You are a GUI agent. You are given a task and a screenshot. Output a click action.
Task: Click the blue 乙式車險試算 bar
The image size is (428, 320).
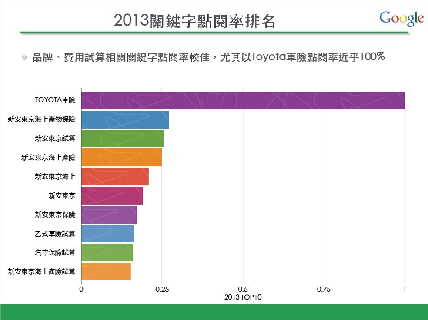pyautogui.click(x=108, y=234)
